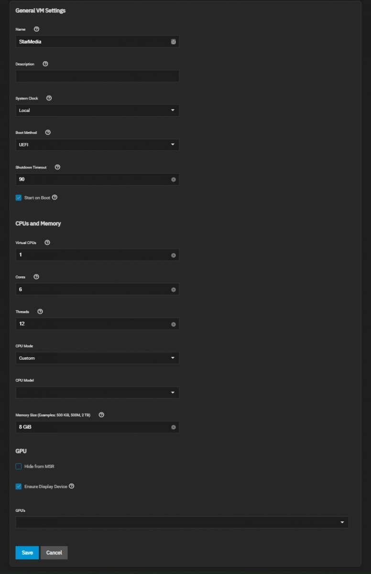Click System Clock help icon
The width and height of the screenshot is (371, 574).
pos(49,98)
